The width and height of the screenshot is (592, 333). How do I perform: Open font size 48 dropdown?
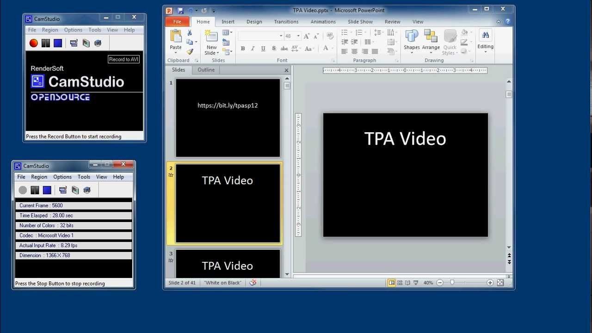click(298, 36)
